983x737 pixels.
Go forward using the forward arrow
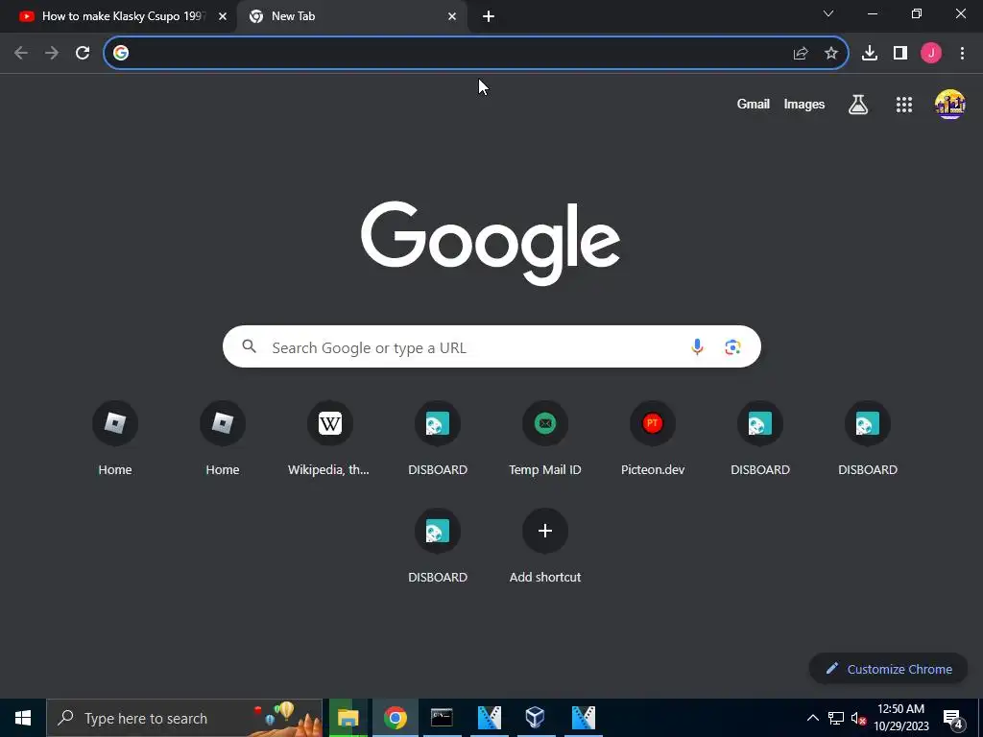[x=52, y=54]
